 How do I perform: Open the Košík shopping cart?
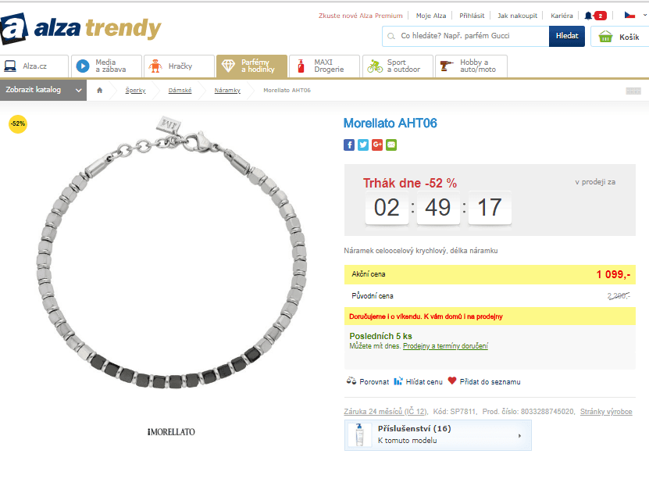617,37
